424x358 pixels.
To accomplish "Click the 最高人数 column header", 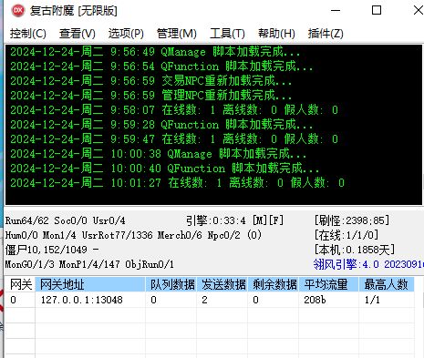I will point(387,284).
